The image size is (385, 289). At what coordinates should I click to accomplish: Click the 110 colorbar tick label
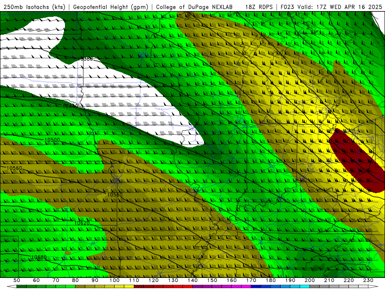click(x=134, y=280)
